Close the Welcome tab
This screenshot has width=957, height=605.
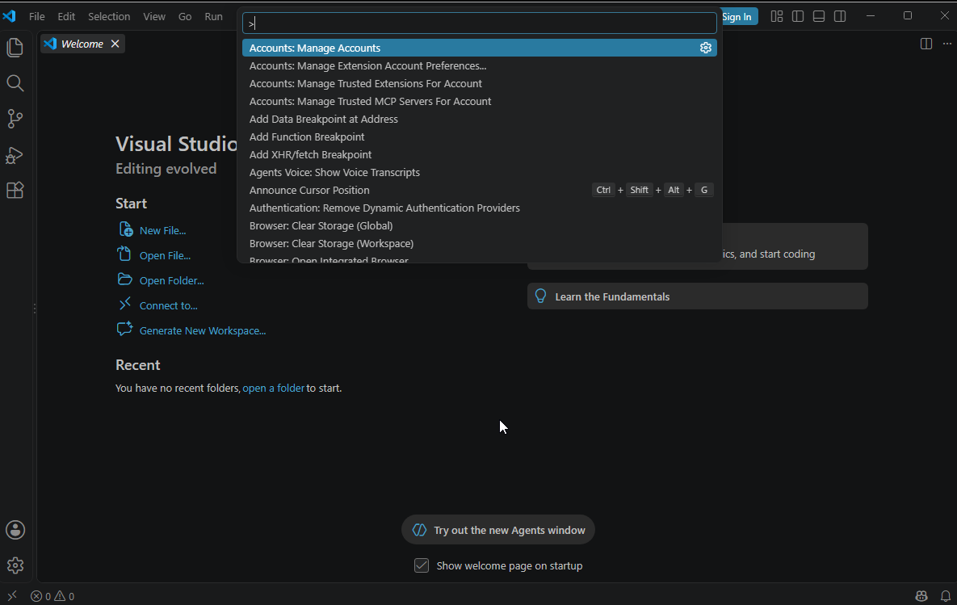115,44
